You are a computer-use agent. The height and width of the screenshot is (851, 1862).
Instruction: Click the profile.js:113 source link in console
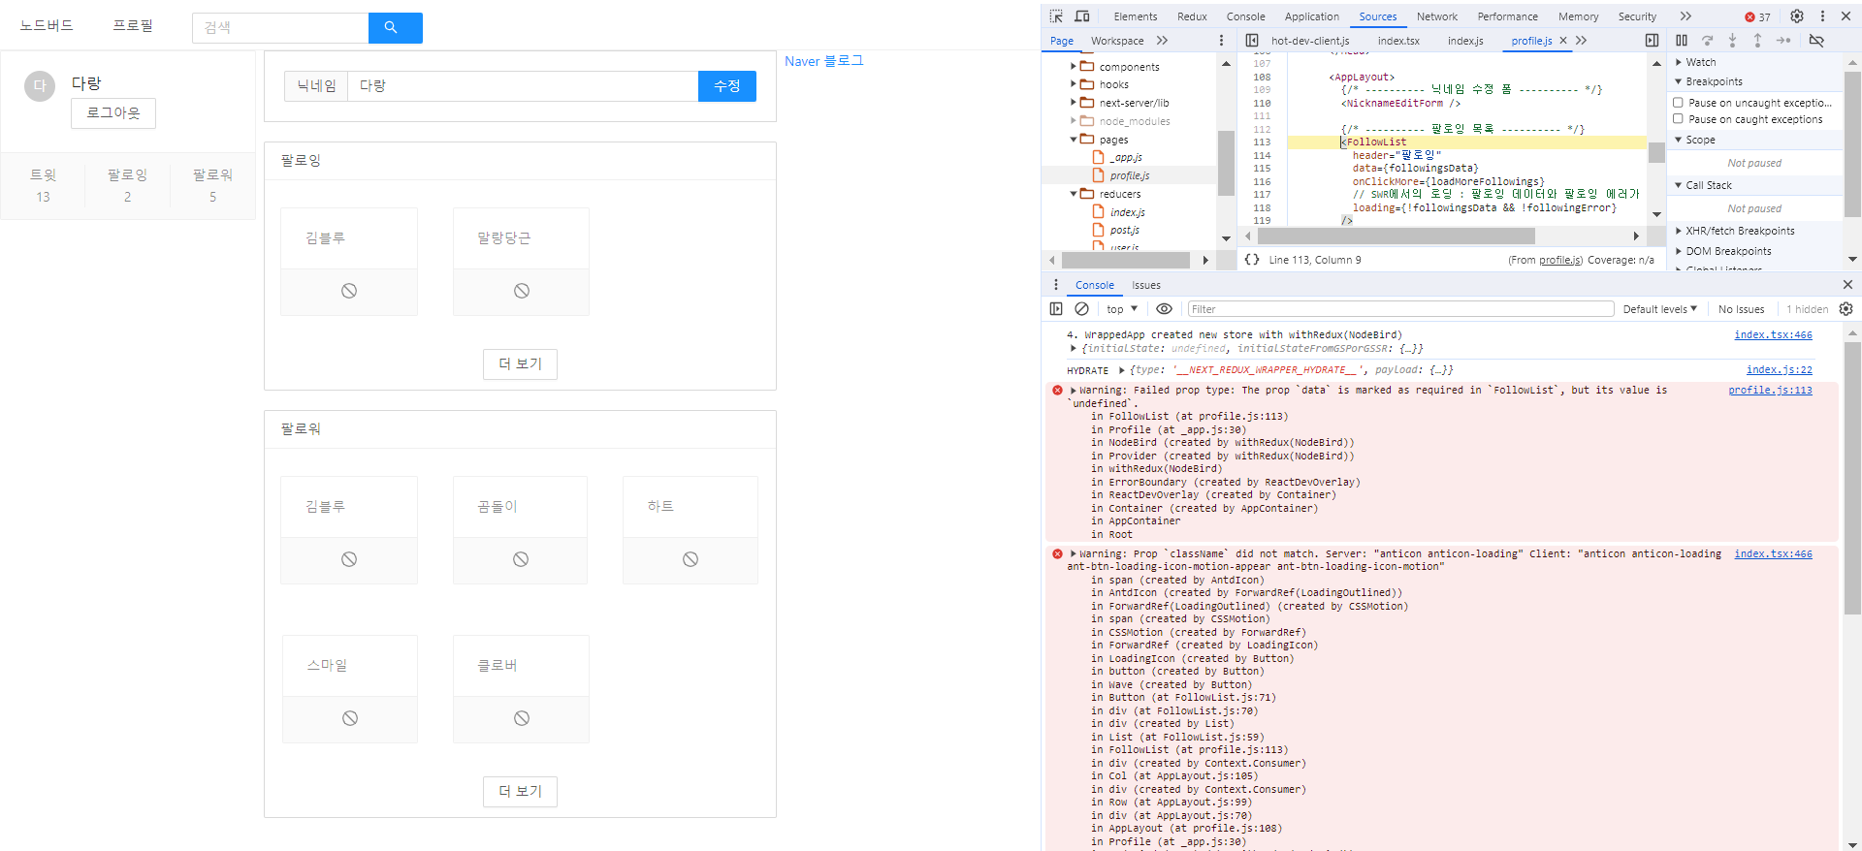tap(1770, 391)
